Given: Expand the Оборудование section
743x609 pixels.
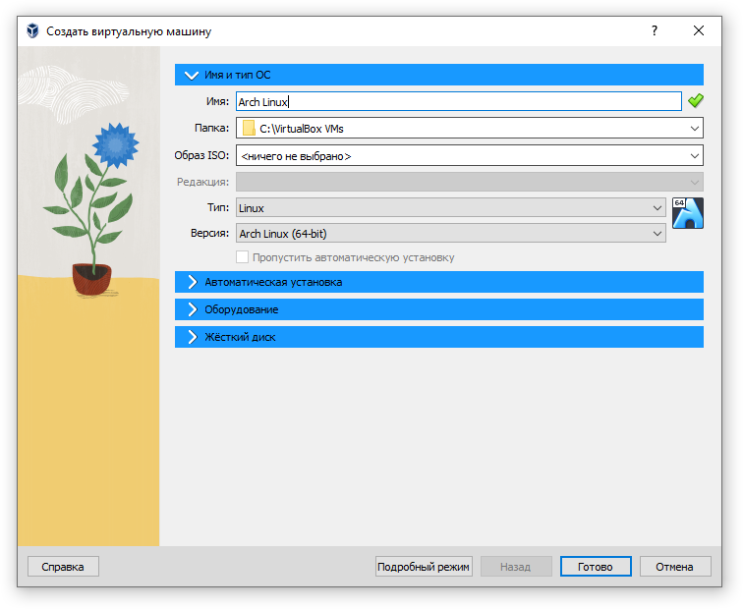Looking at the screenshot, I should pos(438,309).
